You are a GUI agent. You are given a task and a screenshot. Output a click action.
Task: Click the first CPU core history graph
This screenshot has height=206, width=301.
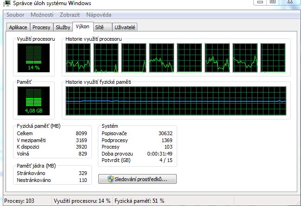pyautogui.click(x=78, y=59)
